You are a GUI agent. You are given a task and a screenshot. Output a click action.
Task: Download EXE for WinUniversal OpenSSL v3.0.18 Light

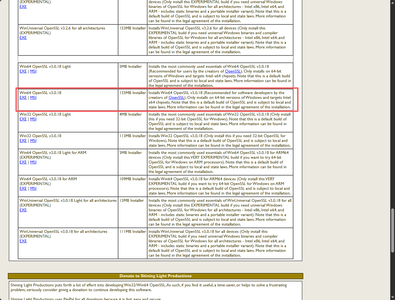[x=23, y=210]
